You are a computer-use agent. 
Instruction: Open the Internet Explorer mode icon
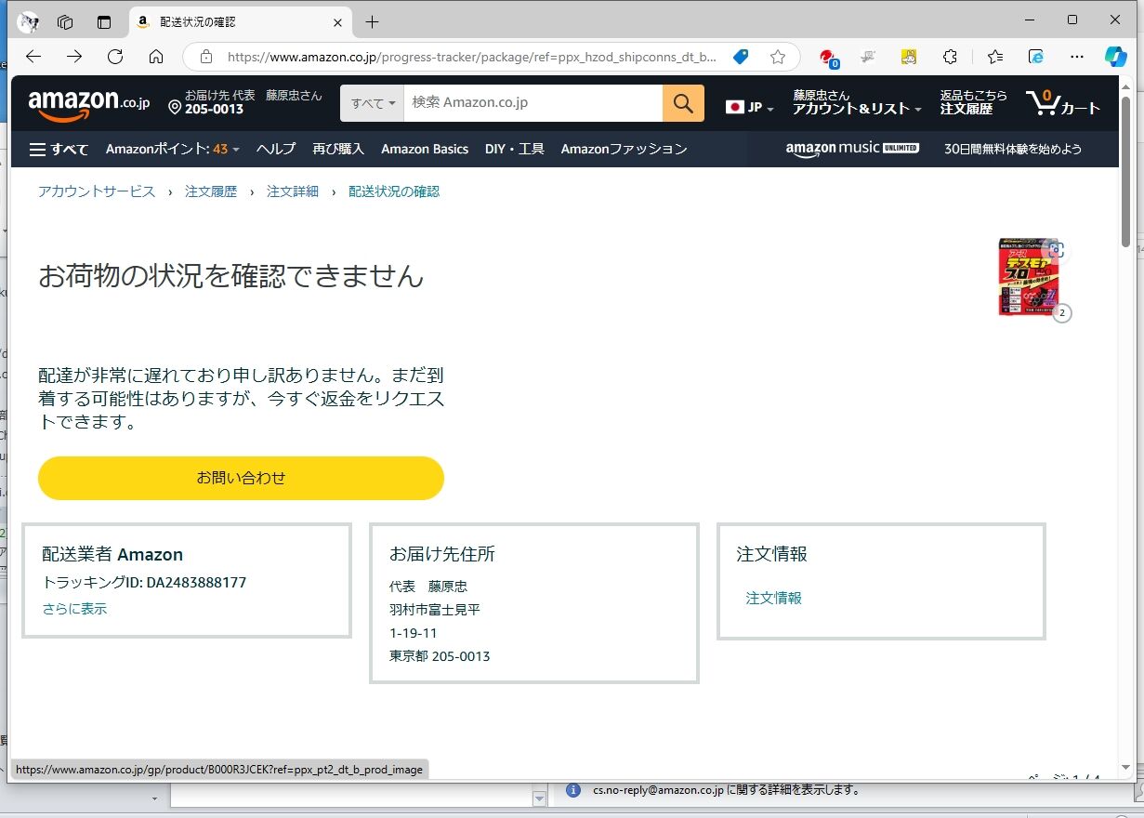tap(1036, 57)
